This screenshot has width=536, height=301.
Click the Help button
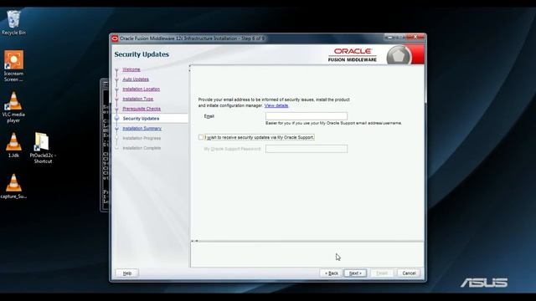pyautogui.click(x=126, y=273)
